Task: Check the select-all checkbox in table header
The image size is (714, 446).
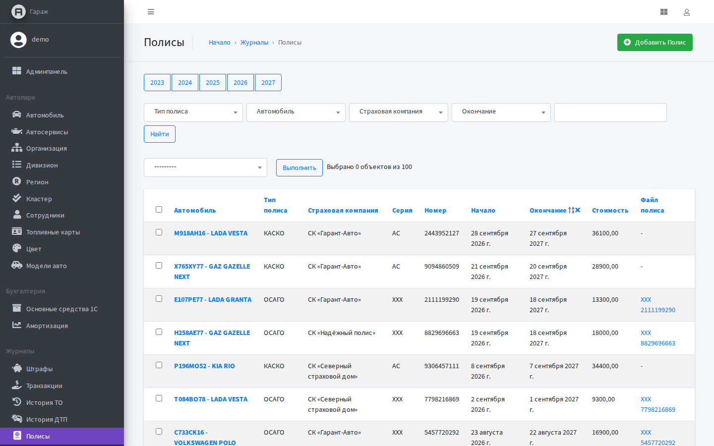Action: 159,209
